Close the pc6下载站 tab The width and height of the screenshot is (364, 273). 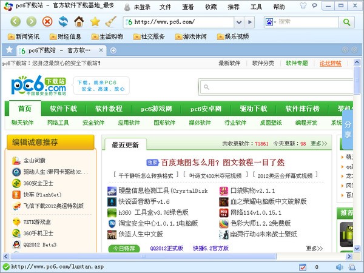pyautogui.click(x=101, y=50)
